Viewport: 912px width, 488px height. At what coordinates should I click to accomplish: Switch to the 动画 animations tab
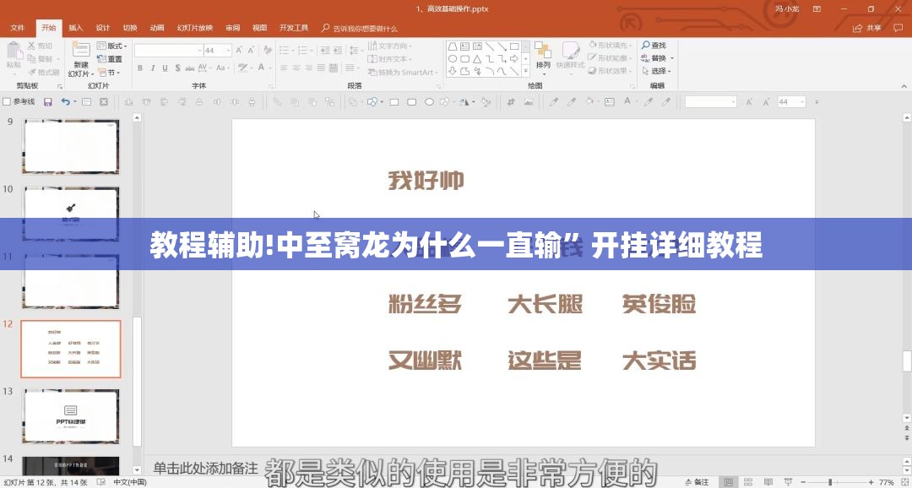157,28
